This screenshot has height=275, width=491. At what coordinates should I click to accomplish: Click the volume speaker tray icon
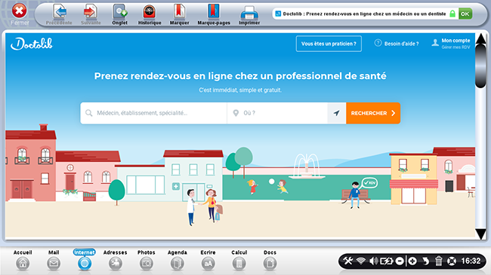coord(373,261)
